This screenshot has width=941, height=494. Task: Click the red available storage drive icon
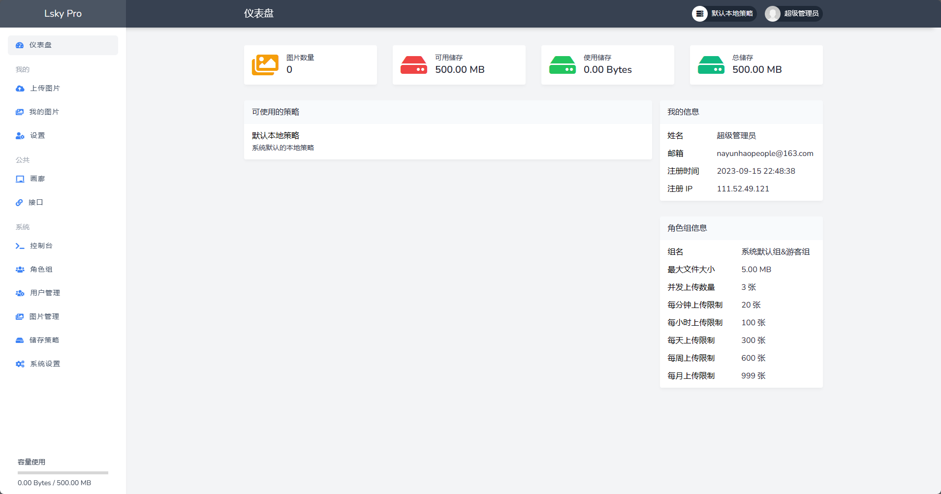(414, 65)
